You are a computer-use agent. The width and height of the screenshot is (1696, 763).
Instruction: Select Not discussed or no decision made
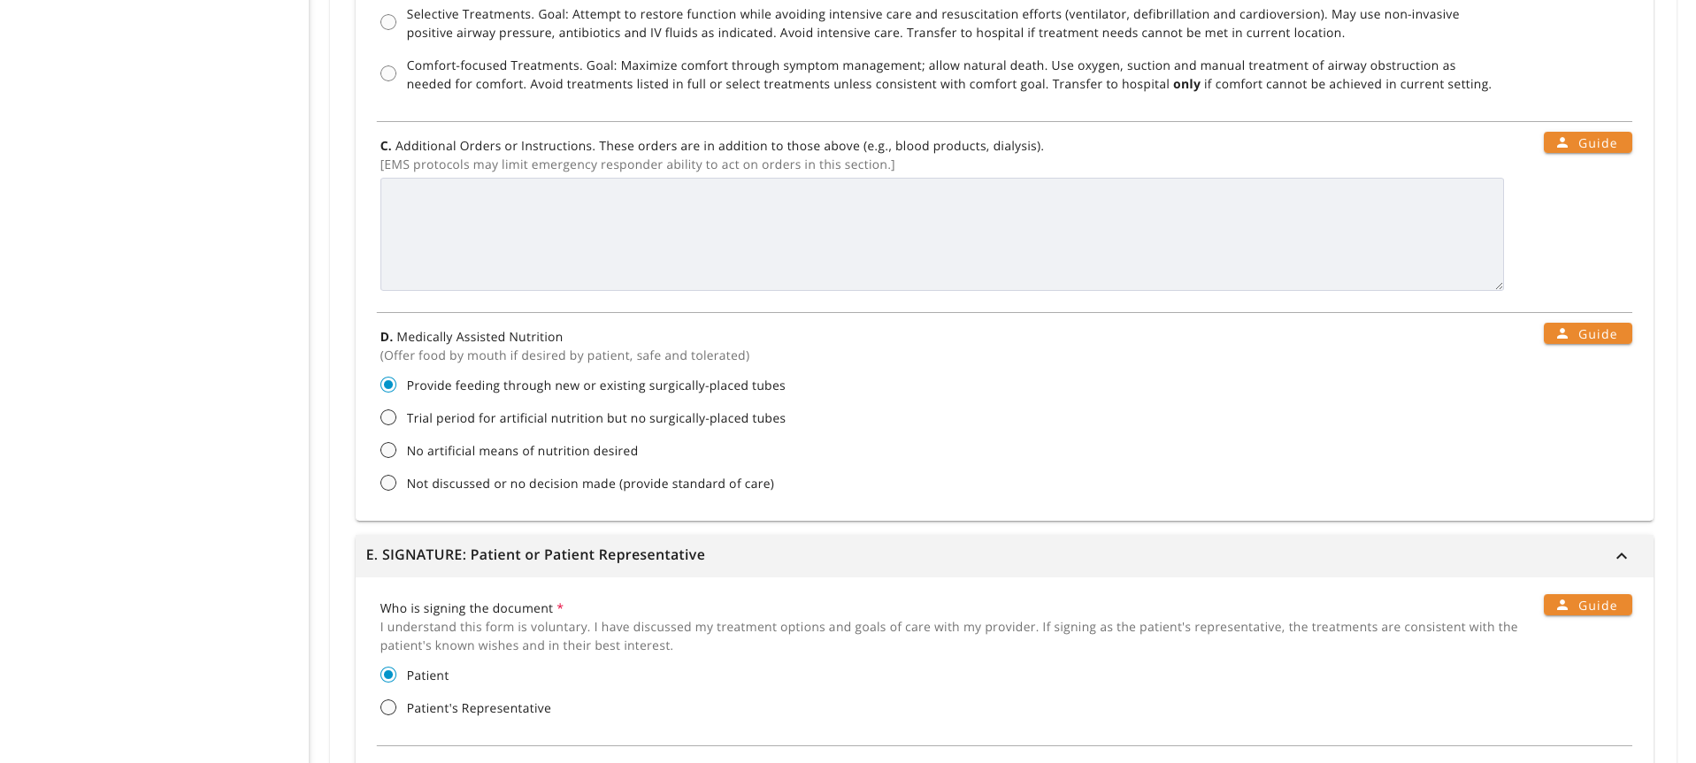tap(388, 484)
